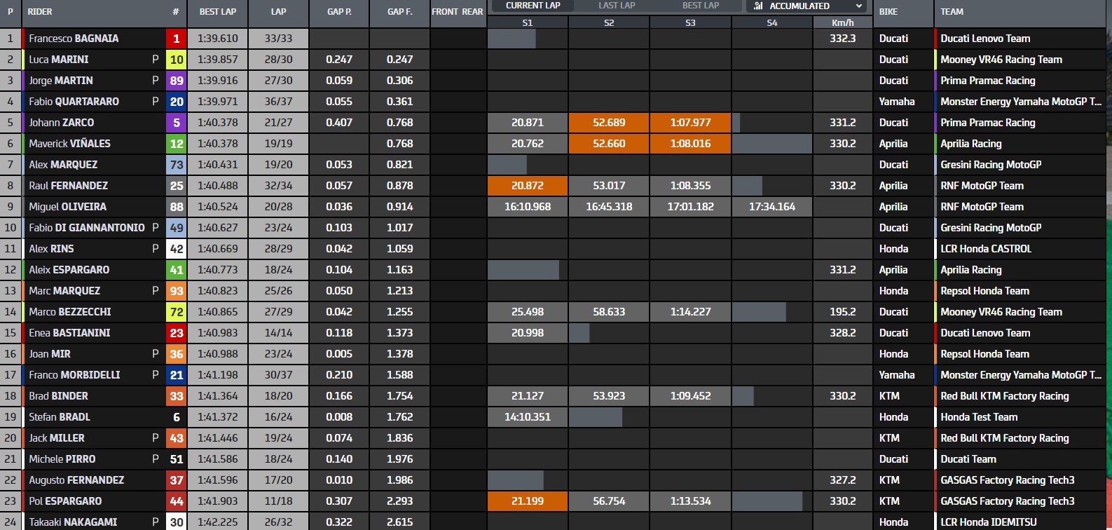The image size is (1112, 530).
Task: Select rider Francesco BAGNAIA
Action: tap(74, 39)
